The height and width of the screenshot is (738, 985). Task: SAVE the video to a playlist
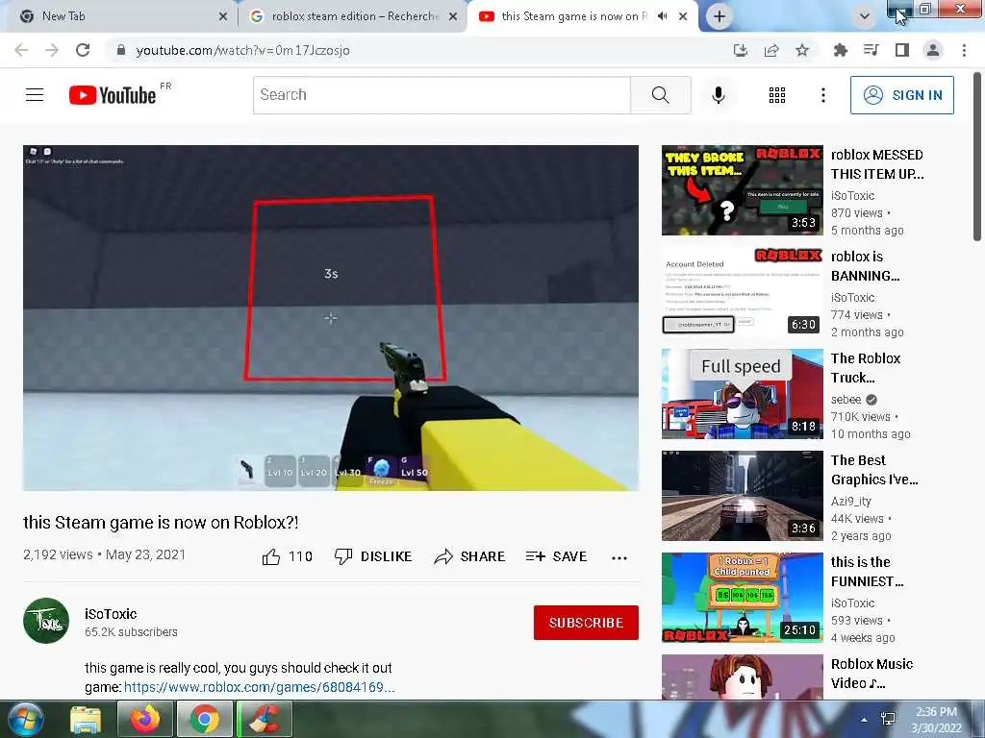pyautogui.click(x=557, y=556)
